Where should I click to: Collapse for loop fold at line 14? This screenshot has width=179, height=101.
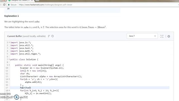9,79
